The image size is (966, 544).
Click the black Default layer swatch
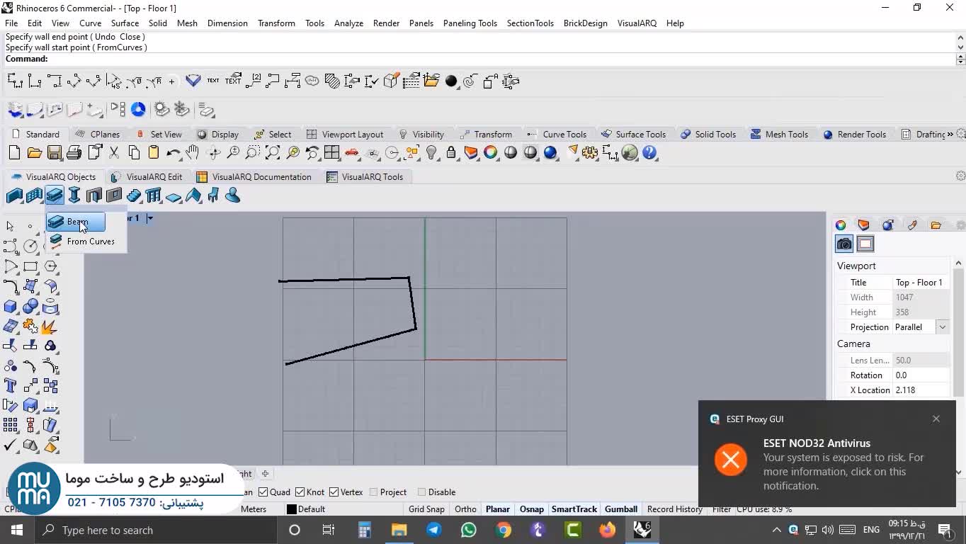pyautogui.click(x=291, y=509)
